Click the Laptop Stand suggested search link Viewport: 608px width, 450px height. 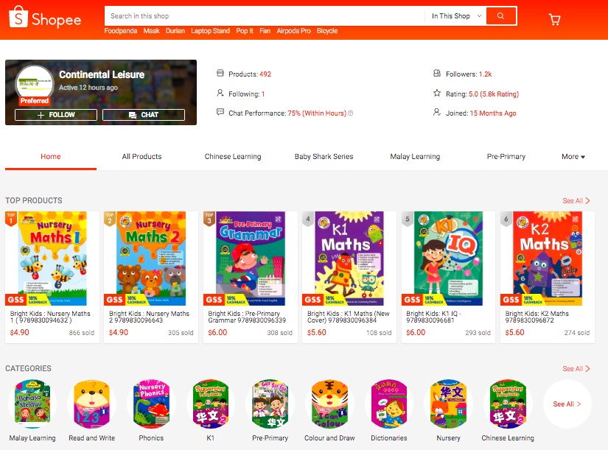coord(210,31)
